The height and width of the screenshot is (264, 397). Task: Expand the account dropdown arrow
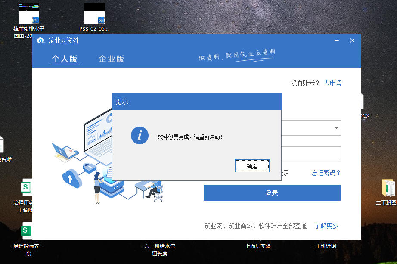pos(336,128)
